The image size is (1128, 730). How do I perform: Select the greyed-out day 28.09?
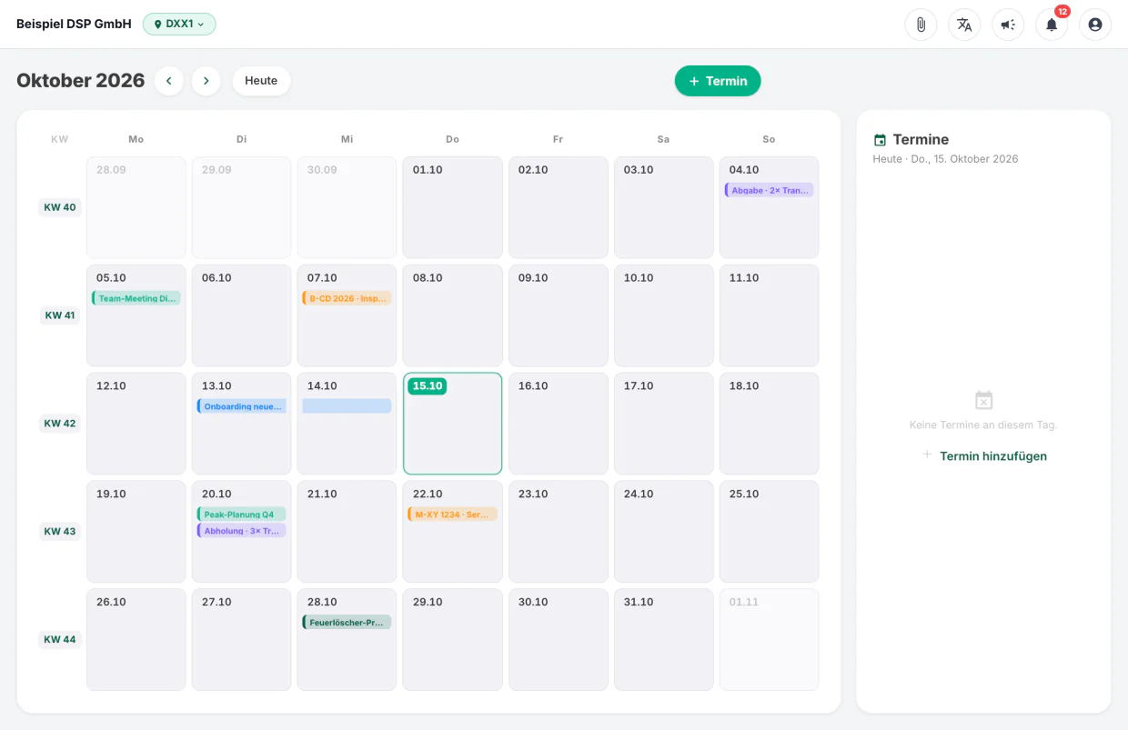point(136,207)
